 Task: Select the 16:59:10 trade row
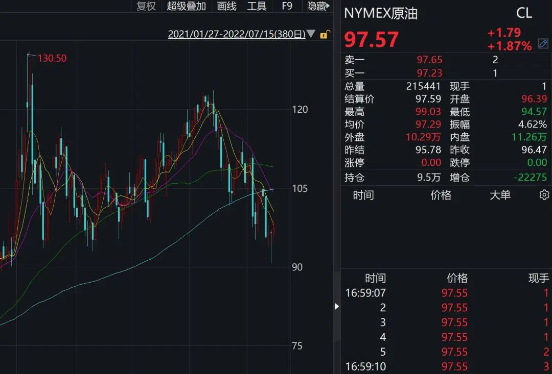[366, 366]
